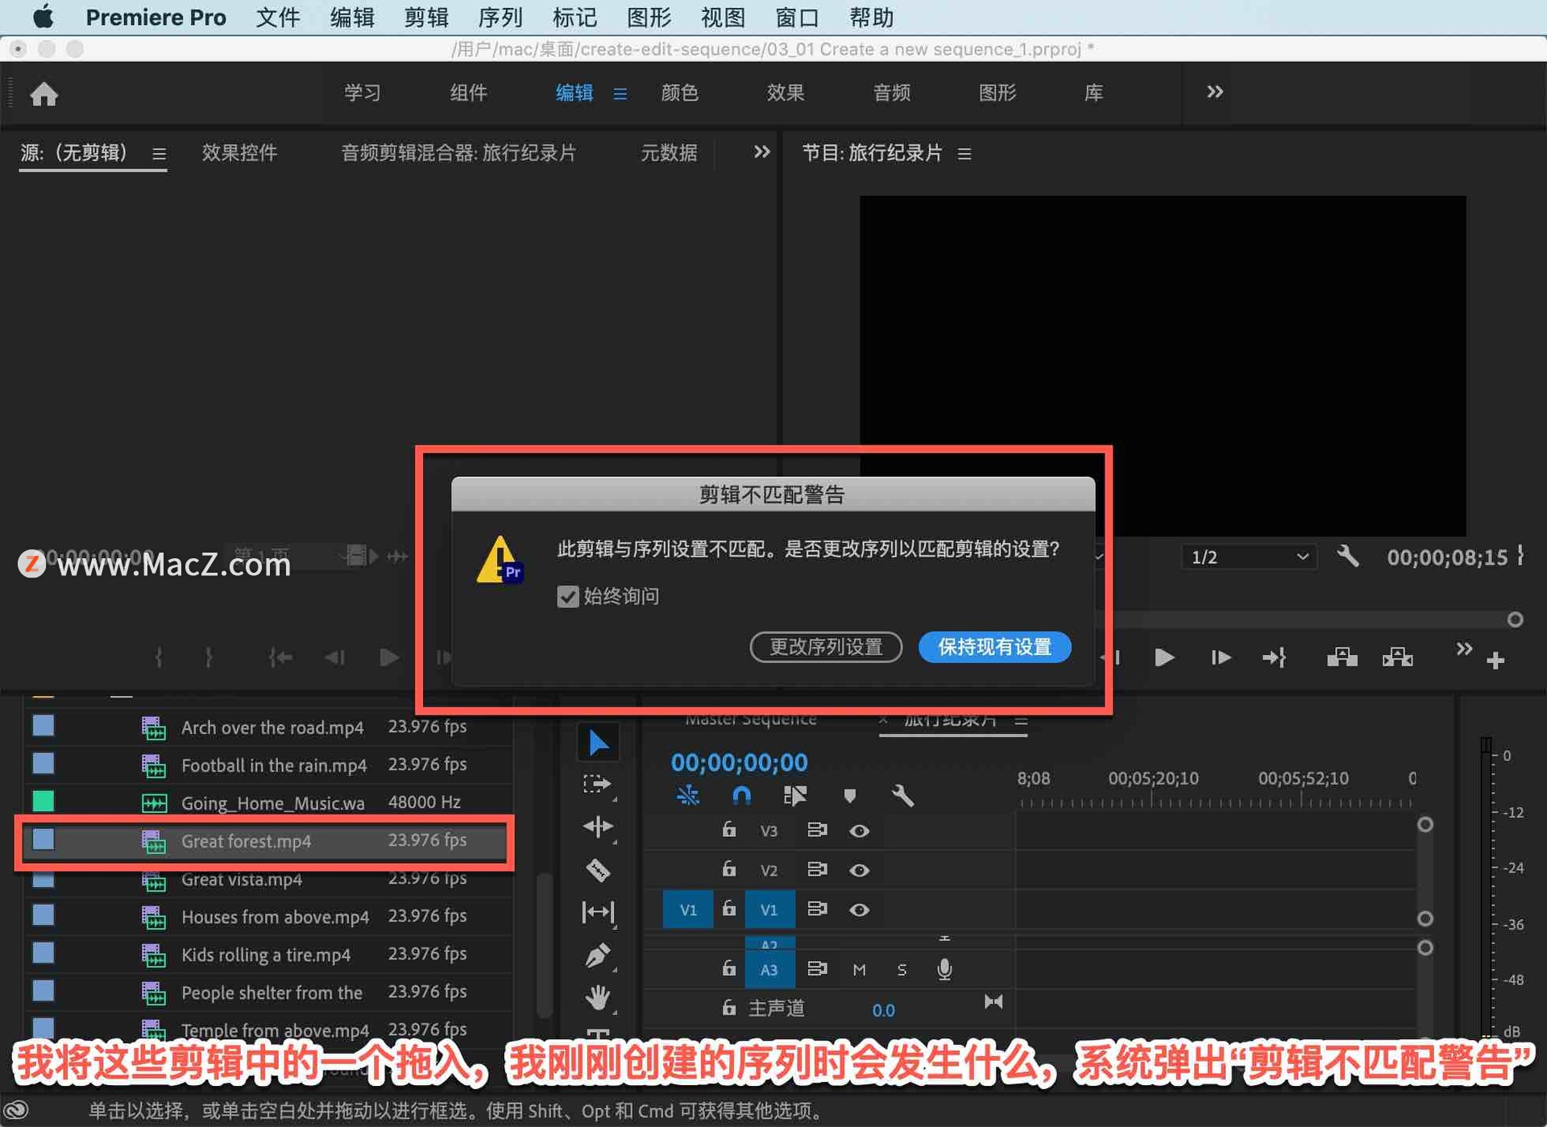This screenshot has height=1127, width=1547.
Task: Hide track V2 with eye icon
Action: [859, 870]
